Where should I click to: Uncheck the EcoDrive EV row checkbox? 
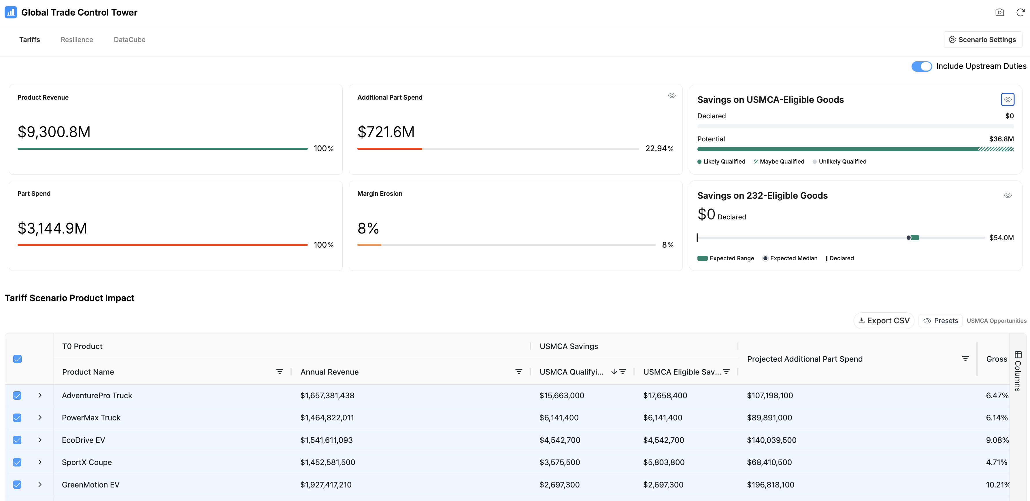pyautogui.click(x=17, y=440)
